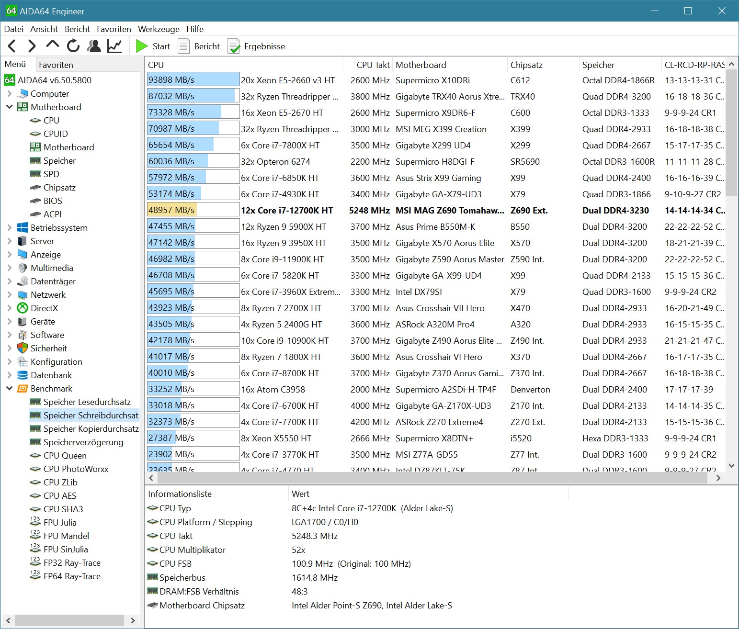Open the Werkzeuge menu
This screenshot has height=629, width=739.
pos(159,29)
